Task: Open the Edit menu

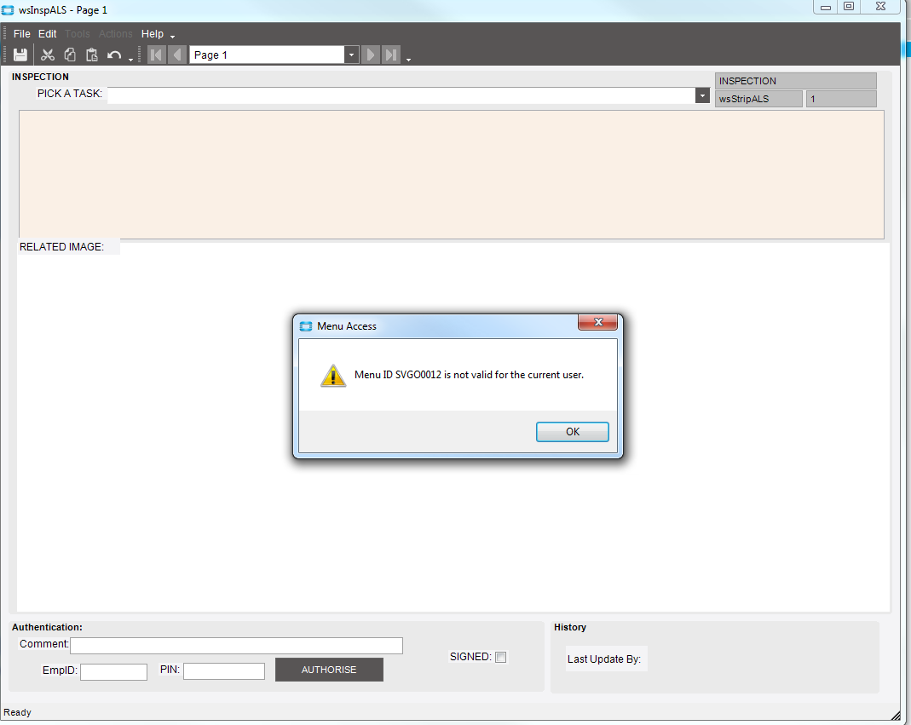Action: click(x=47, y=34)
